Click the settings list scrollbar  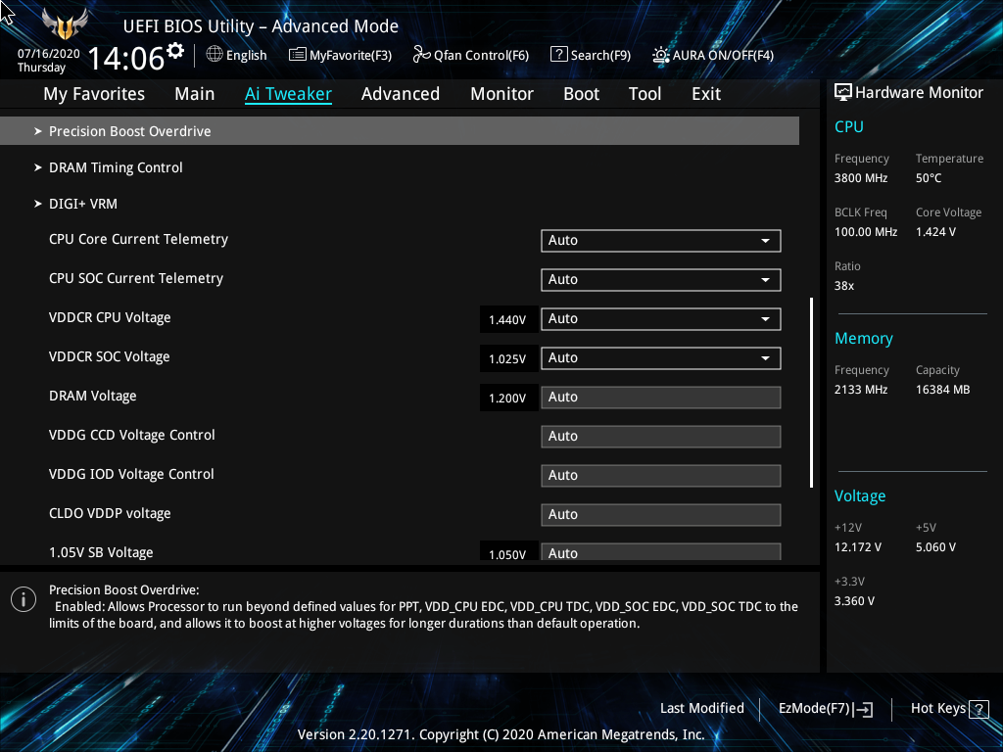811,393
